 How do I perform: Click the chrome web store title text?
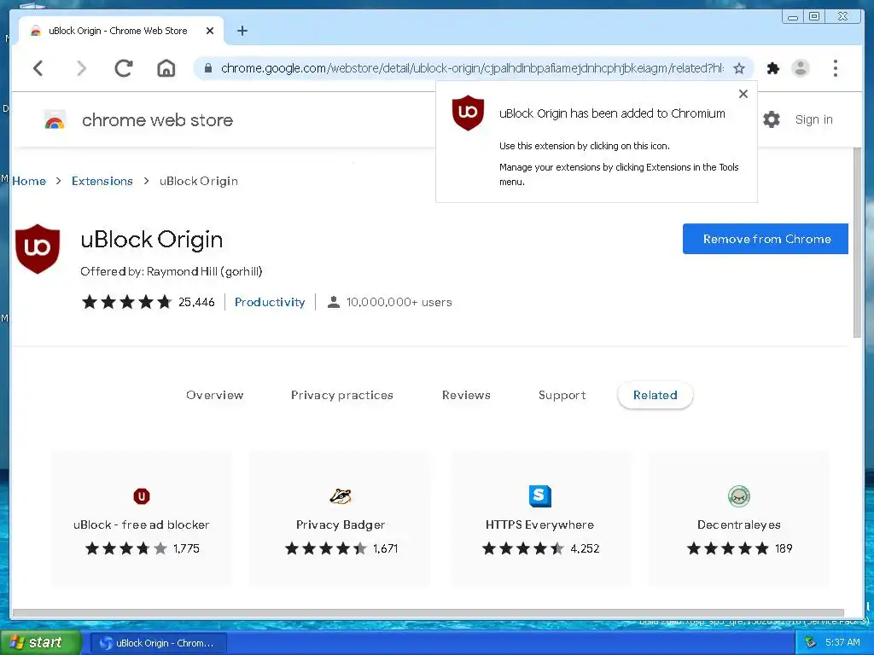pos(157,119)
